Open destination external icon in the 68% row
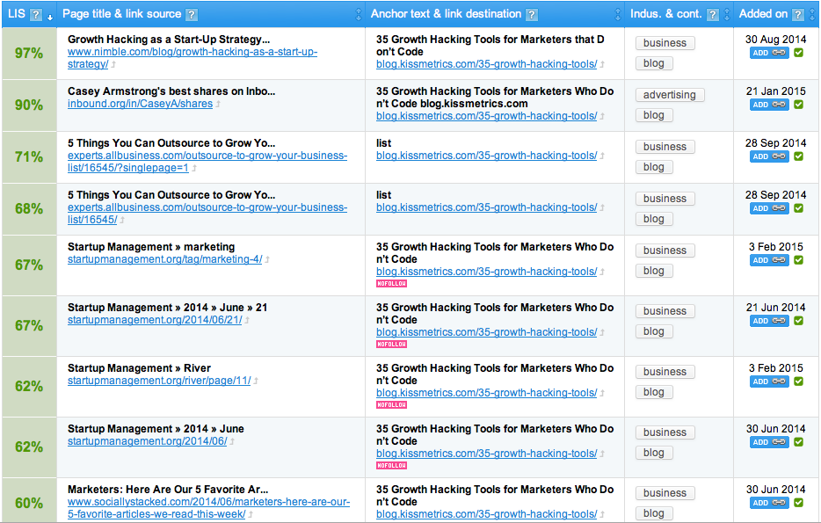The height and width of the screenshot is (523, 821). 602,207
